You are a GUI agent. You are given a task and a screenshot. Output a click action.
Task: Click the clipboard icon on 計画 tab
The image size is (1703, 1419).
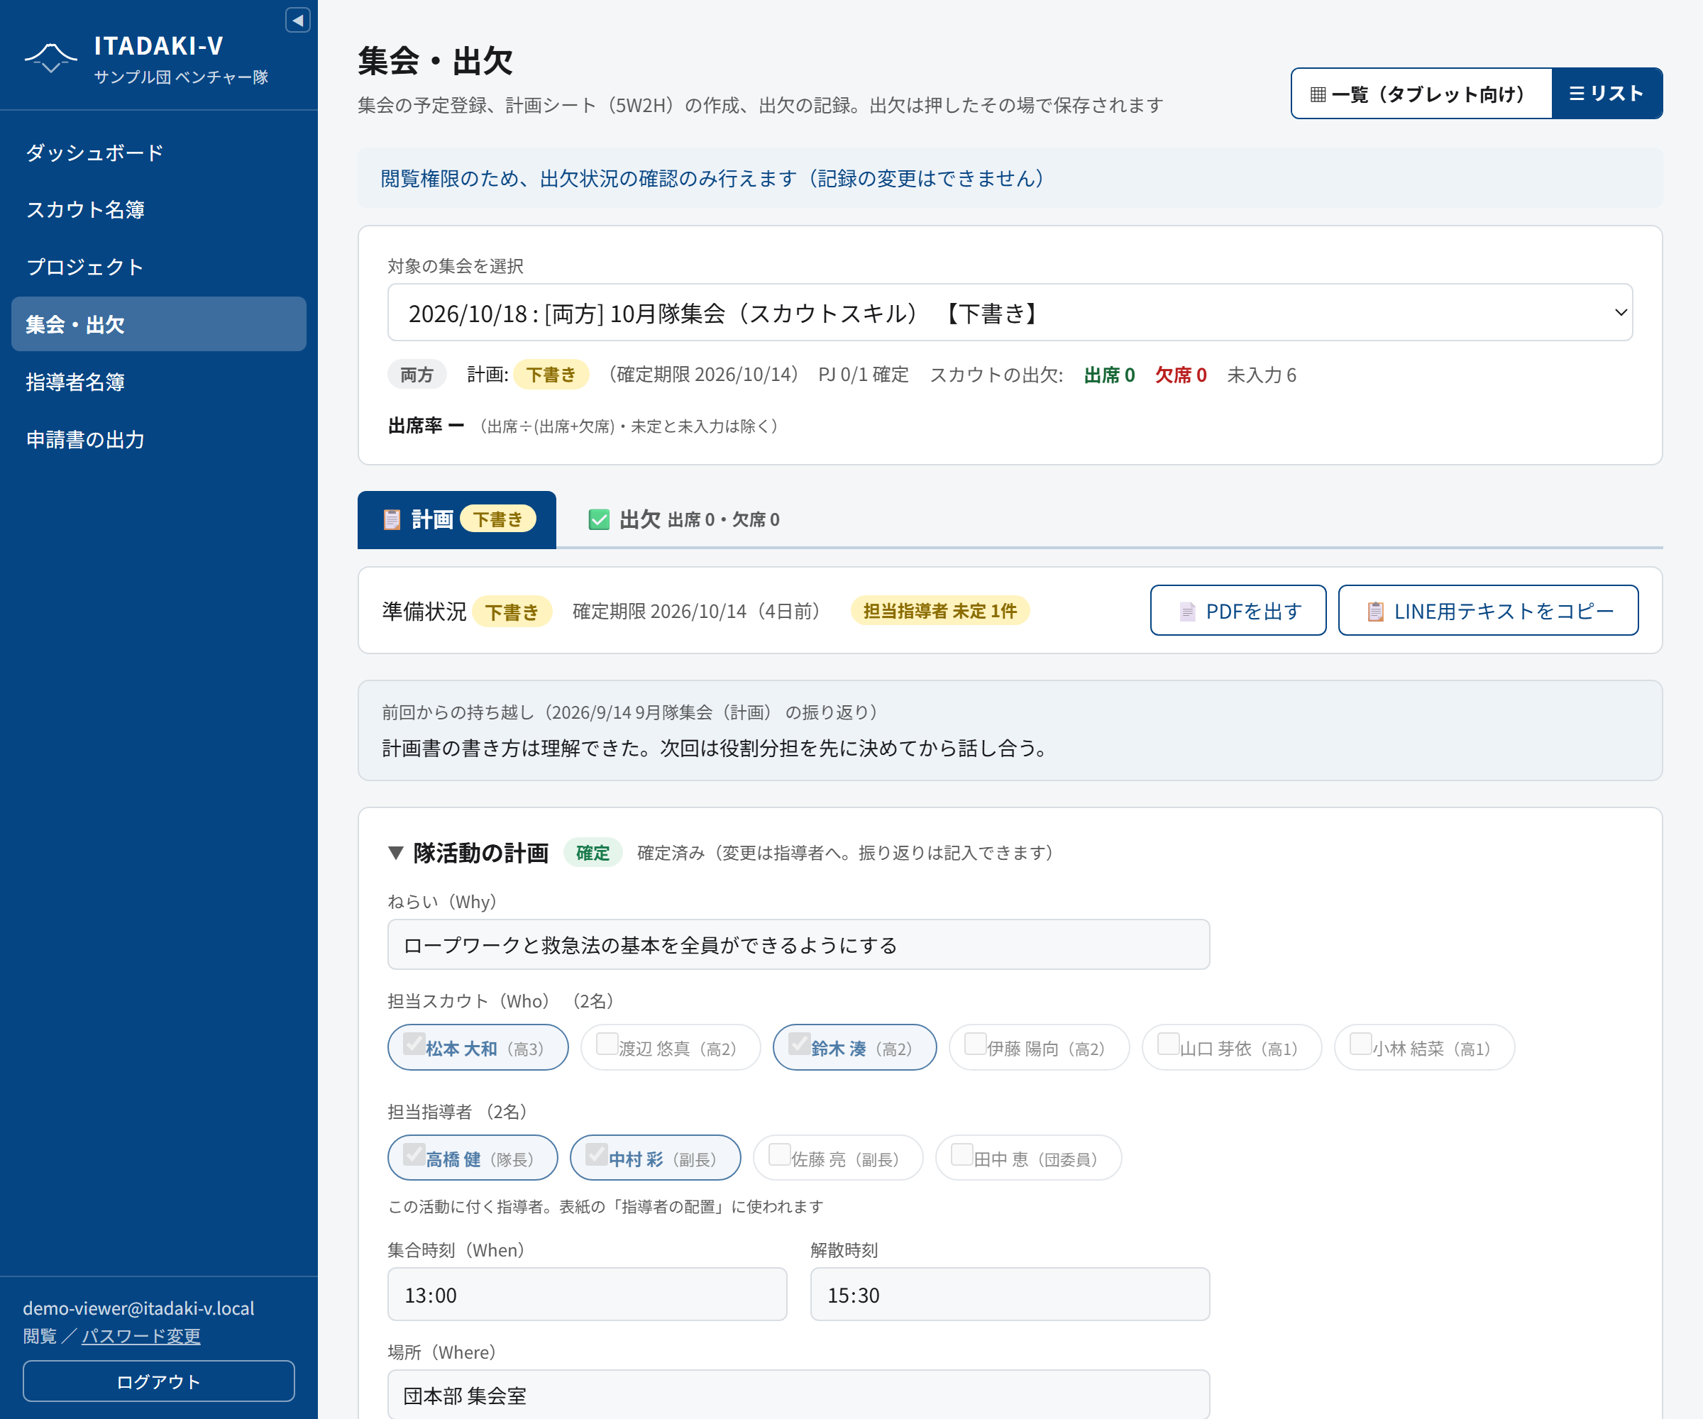392,520
